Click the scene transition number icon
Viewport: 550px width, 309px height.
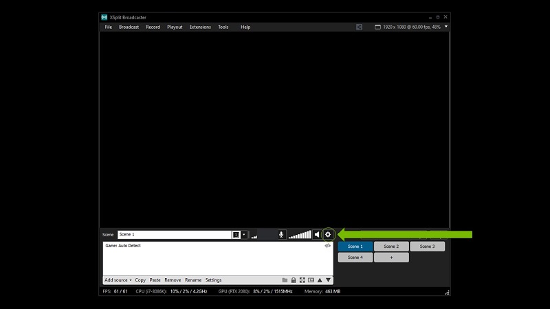click(236, 235)
